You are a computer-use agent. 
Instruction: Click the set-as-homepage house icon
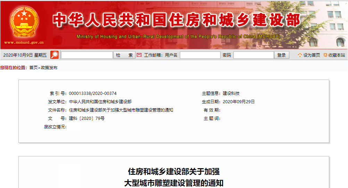[x=300, y=55]
